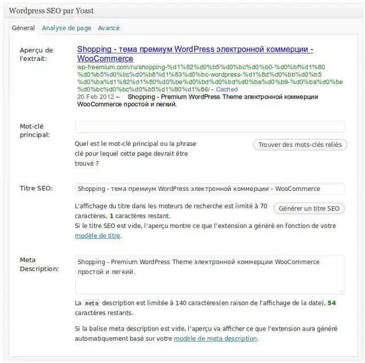Open the modèle de titre link

[98, 236]
